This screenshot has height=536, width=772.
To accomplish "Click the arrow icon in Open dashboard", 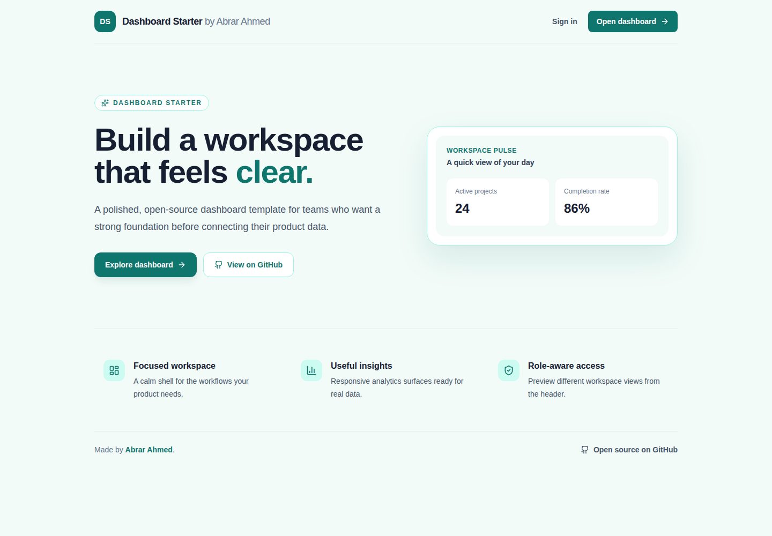I will click(665, 21).
